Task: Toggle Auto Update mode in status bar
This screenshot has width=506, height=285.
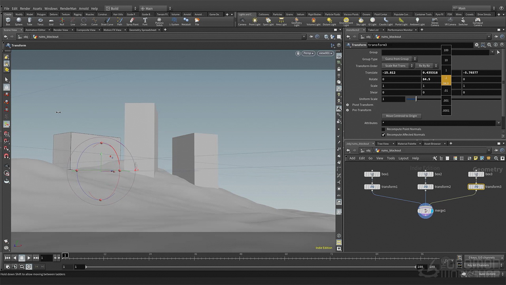Action: [x=487, y=274]
